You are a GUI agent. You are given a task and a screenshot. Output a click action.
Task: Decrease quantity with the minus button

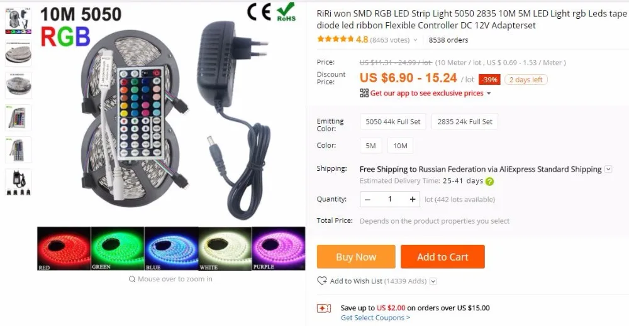pyautogui.click(x=367, y=199)
